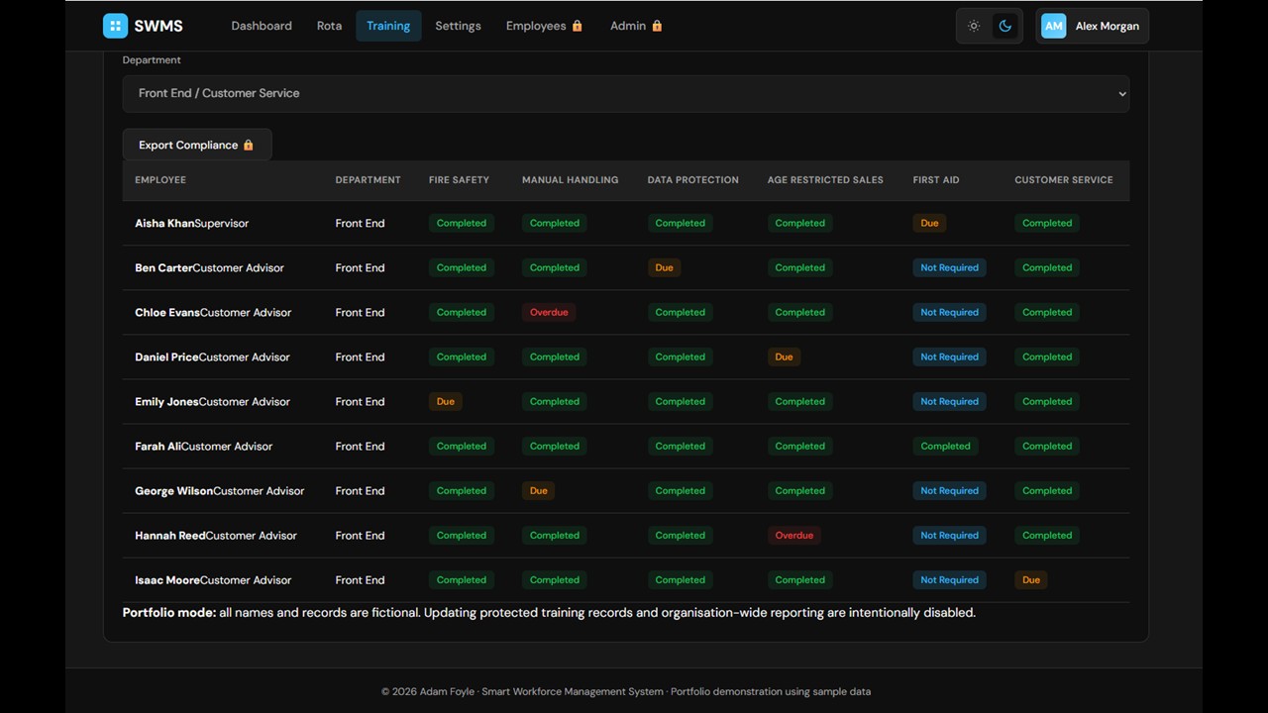Click Emily Jones' Customer Service Completed badge
Screen dimensions: 1268x713
click(1047, 401)
